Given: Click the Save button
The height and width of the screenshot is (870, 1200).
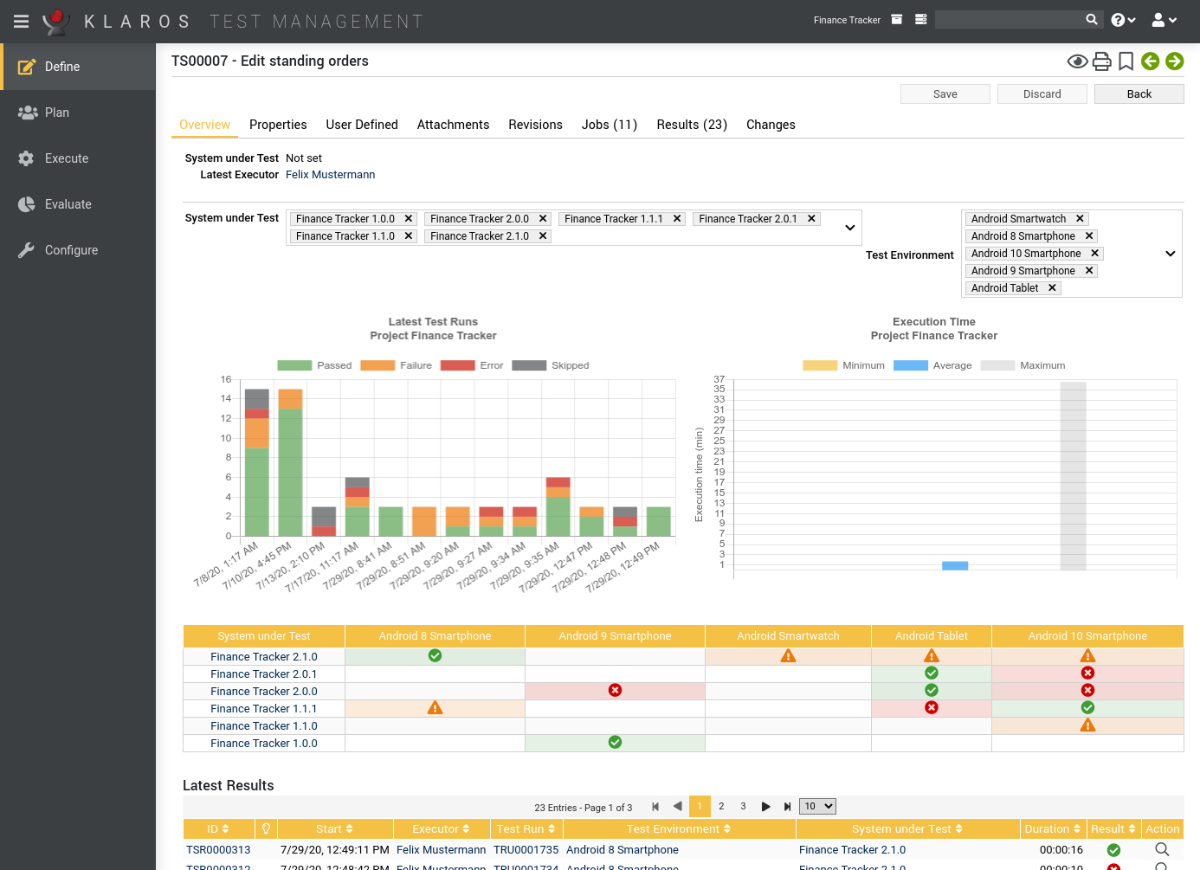Looking at the screenshot, I should click(x=945, y=94).
